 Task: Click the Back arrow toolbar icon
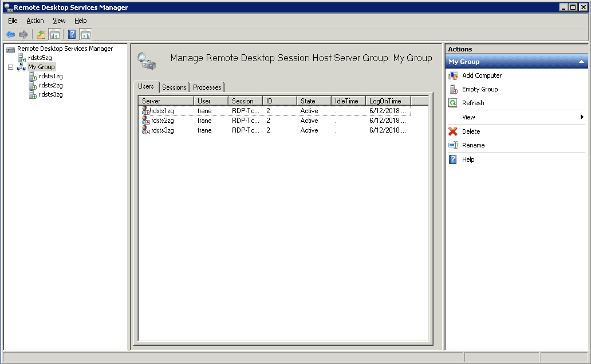point(10,35)
